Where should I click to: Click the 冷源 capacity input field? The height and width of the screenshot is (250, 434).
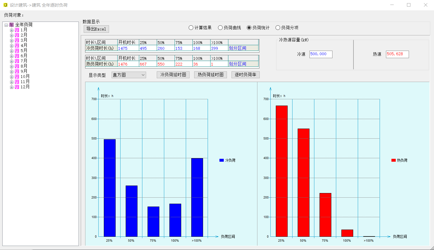click(x=321, y=54)
